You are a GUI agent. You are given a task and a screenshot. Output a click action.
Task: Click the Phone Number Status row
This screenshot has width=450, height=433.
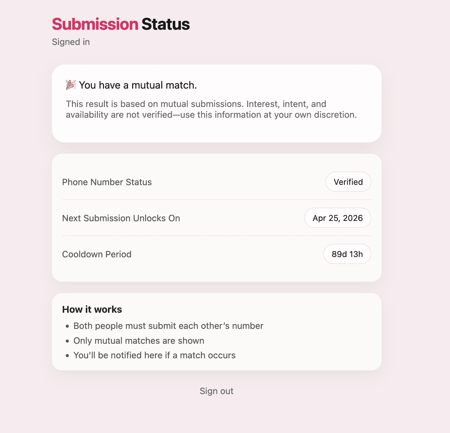coord(217,182)
